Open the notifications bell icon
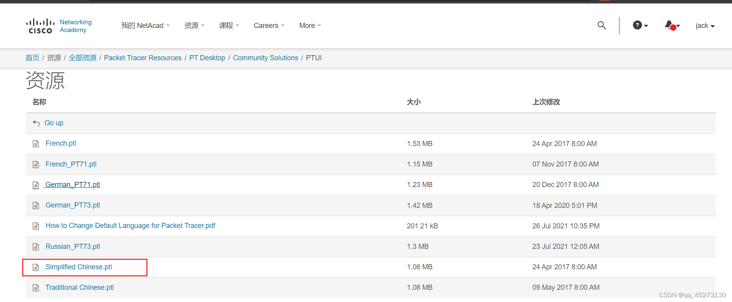The image size is (732, 302). (x=670, y=26)
